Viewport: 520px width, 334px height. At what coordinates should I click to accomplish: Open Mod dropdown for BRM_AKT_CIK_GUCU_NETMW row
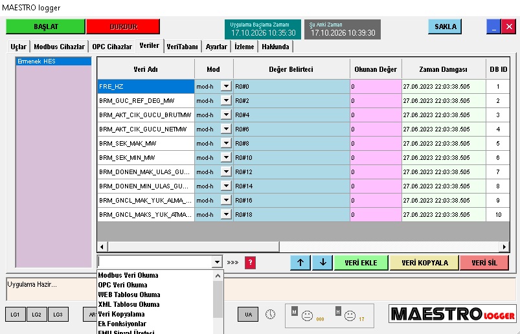226,129
